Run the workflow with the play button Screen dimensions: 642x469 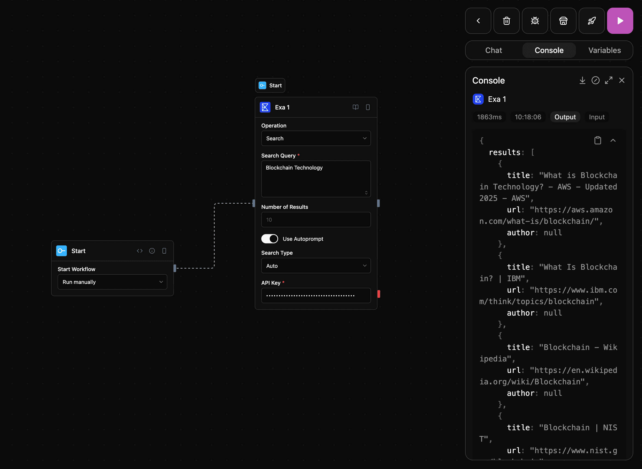pyautogui.click(x=620, y=21)
